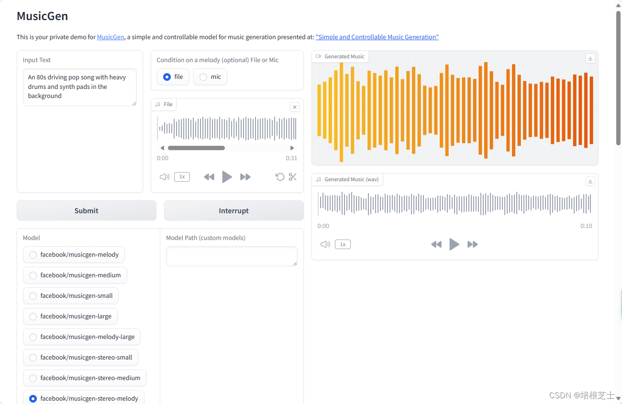Image resolution: width=622 pixels, height=404 pixels.
Task: Click the File waveform horizontal scrollbar thumb
Action: point(196,148)
